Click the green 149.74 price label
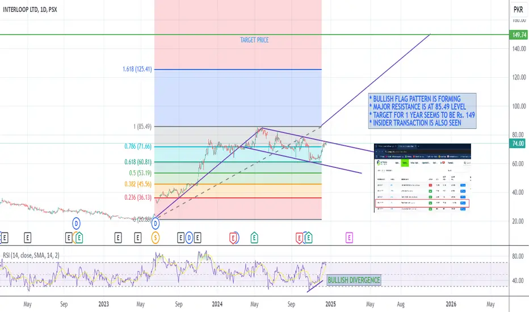This screenshot has height=312, width=529. pyautogui.click(x=519, y=35)
